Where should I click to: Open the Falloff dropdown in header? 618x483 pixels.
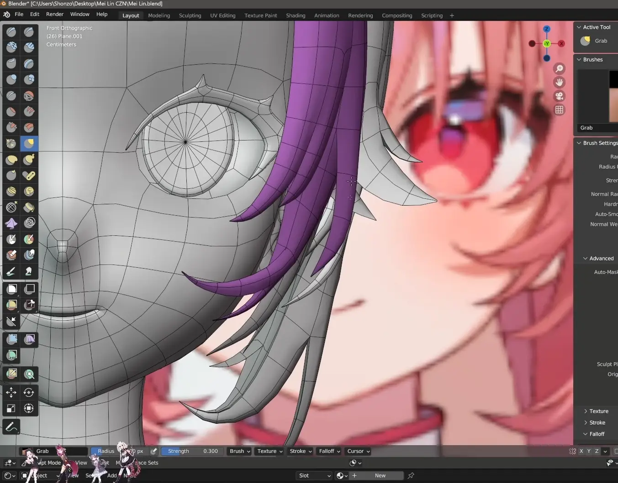(329, 452)
